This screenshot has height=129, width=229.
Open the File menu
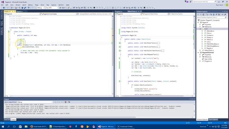2,5
